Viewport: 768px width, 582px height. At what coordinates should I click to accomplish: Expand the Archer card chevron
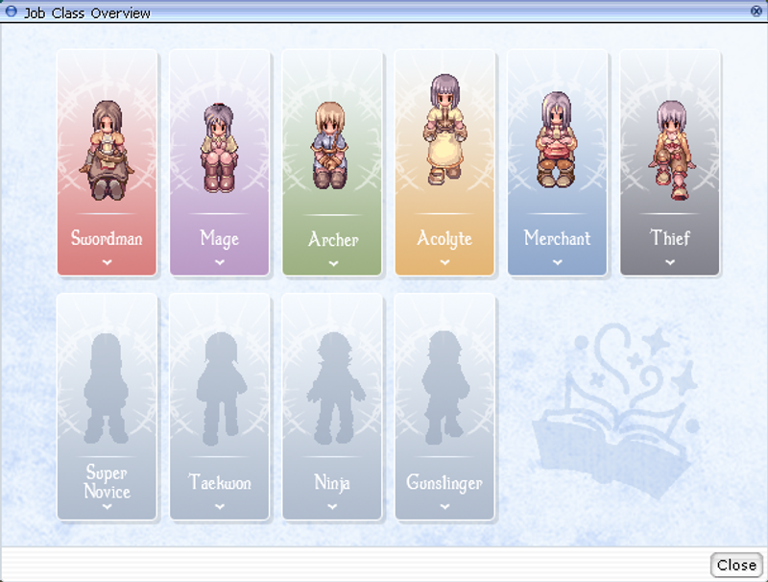tap(333, 263)
